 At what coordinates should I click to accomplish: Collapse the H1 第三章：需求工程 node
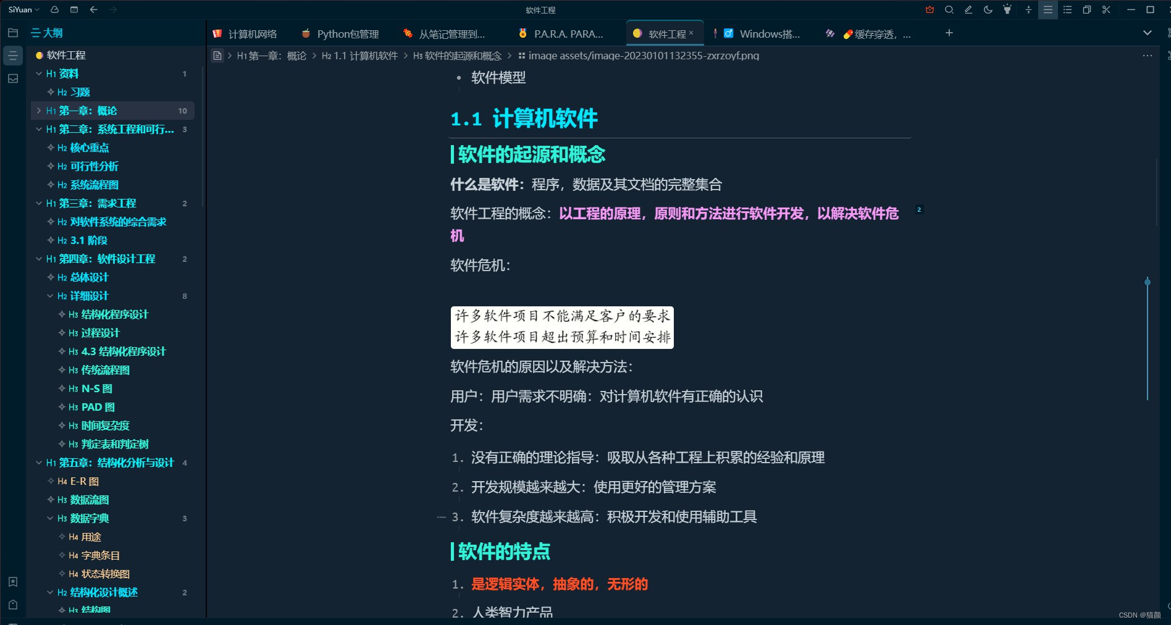pos(39,203)
